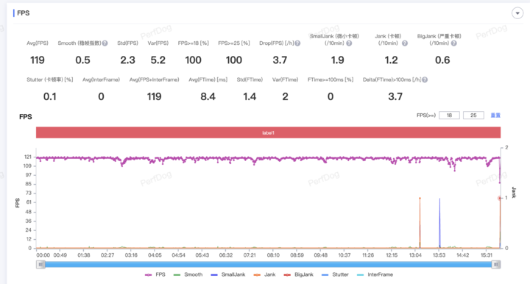Open help icon next to Jank /10min

click(x=405, y=43)
